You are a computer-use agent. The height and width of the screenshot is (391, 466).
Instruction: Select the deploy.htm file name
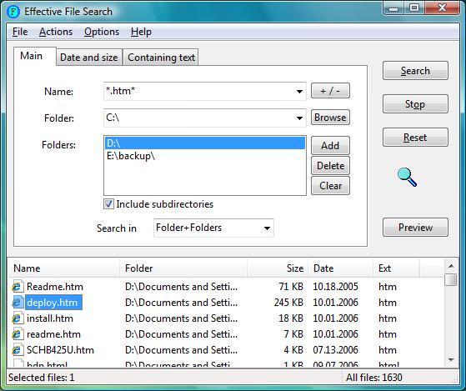pyautogui.click(x=53, y=303)
